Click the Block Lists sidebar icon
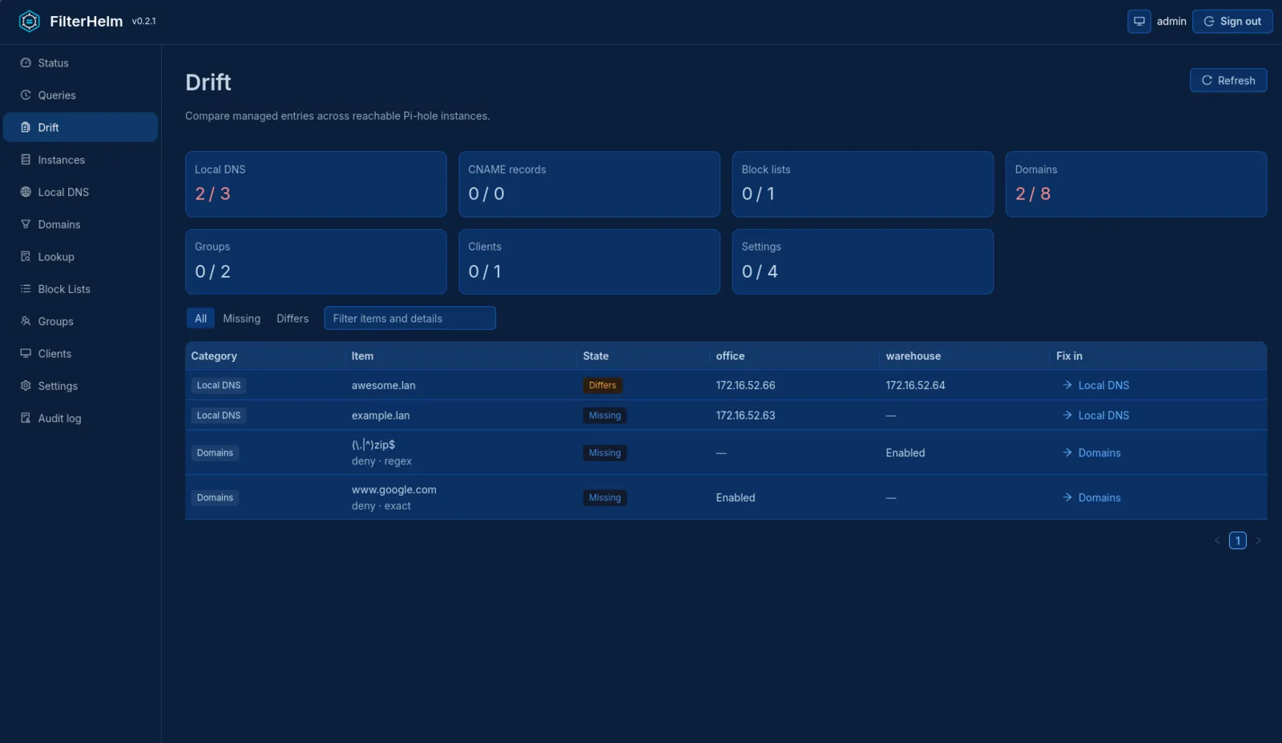Viewport: 1282px width, 743px height. coord(26,289)
